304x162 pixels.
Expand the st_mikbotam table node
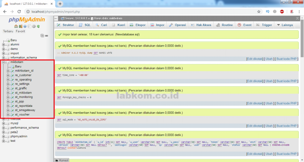point(8,93)
